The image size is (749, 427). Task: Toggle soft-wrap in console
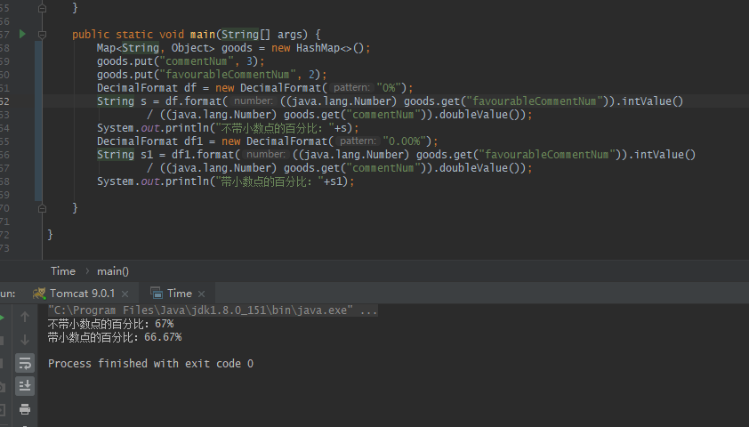coord(25,363)
